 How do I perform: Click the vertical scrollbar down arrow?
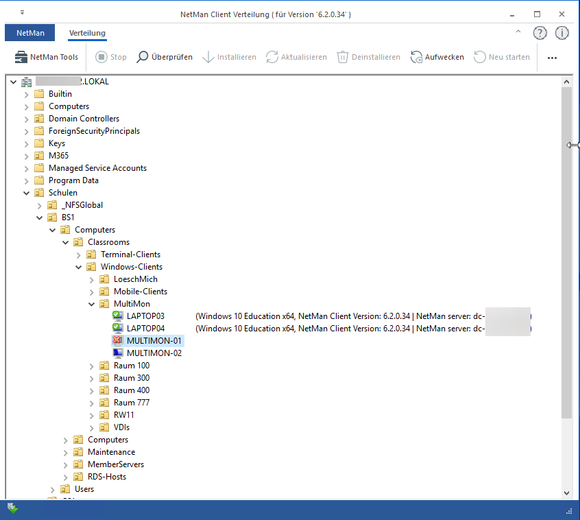point(566,493)
